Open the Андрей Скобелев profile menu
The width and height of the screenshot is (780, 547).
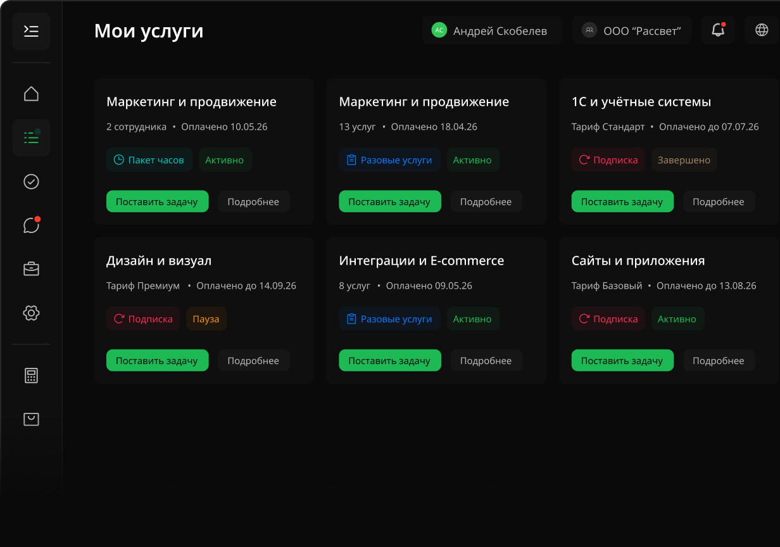[x=492, y=30]
